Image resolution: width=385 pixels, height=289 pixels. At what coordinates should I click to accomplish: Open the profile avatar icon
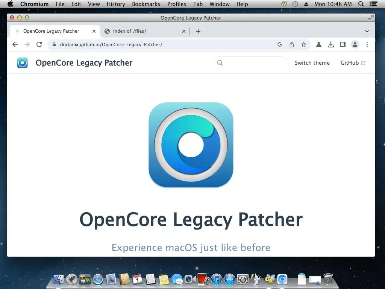355,44
